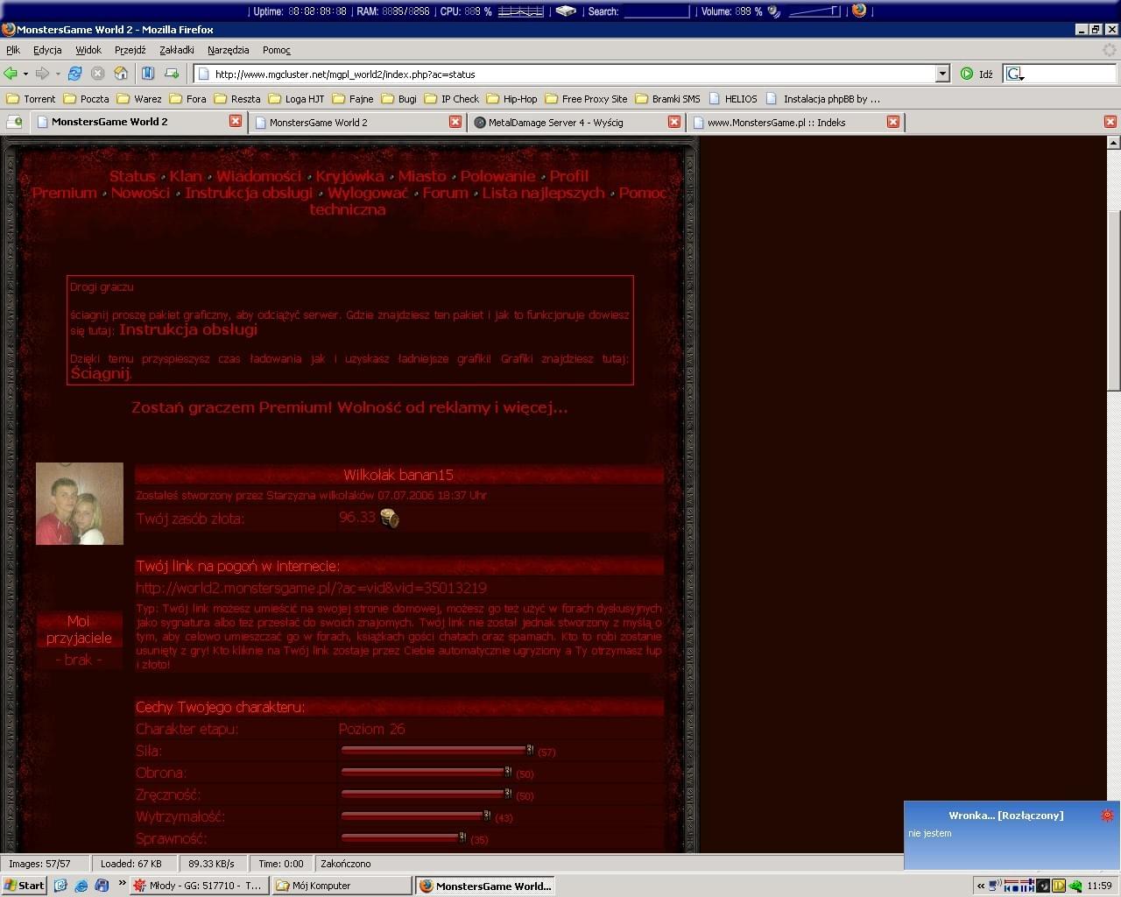
Task: Click the vertical page scrollbar thumb
Action: 1113,300
